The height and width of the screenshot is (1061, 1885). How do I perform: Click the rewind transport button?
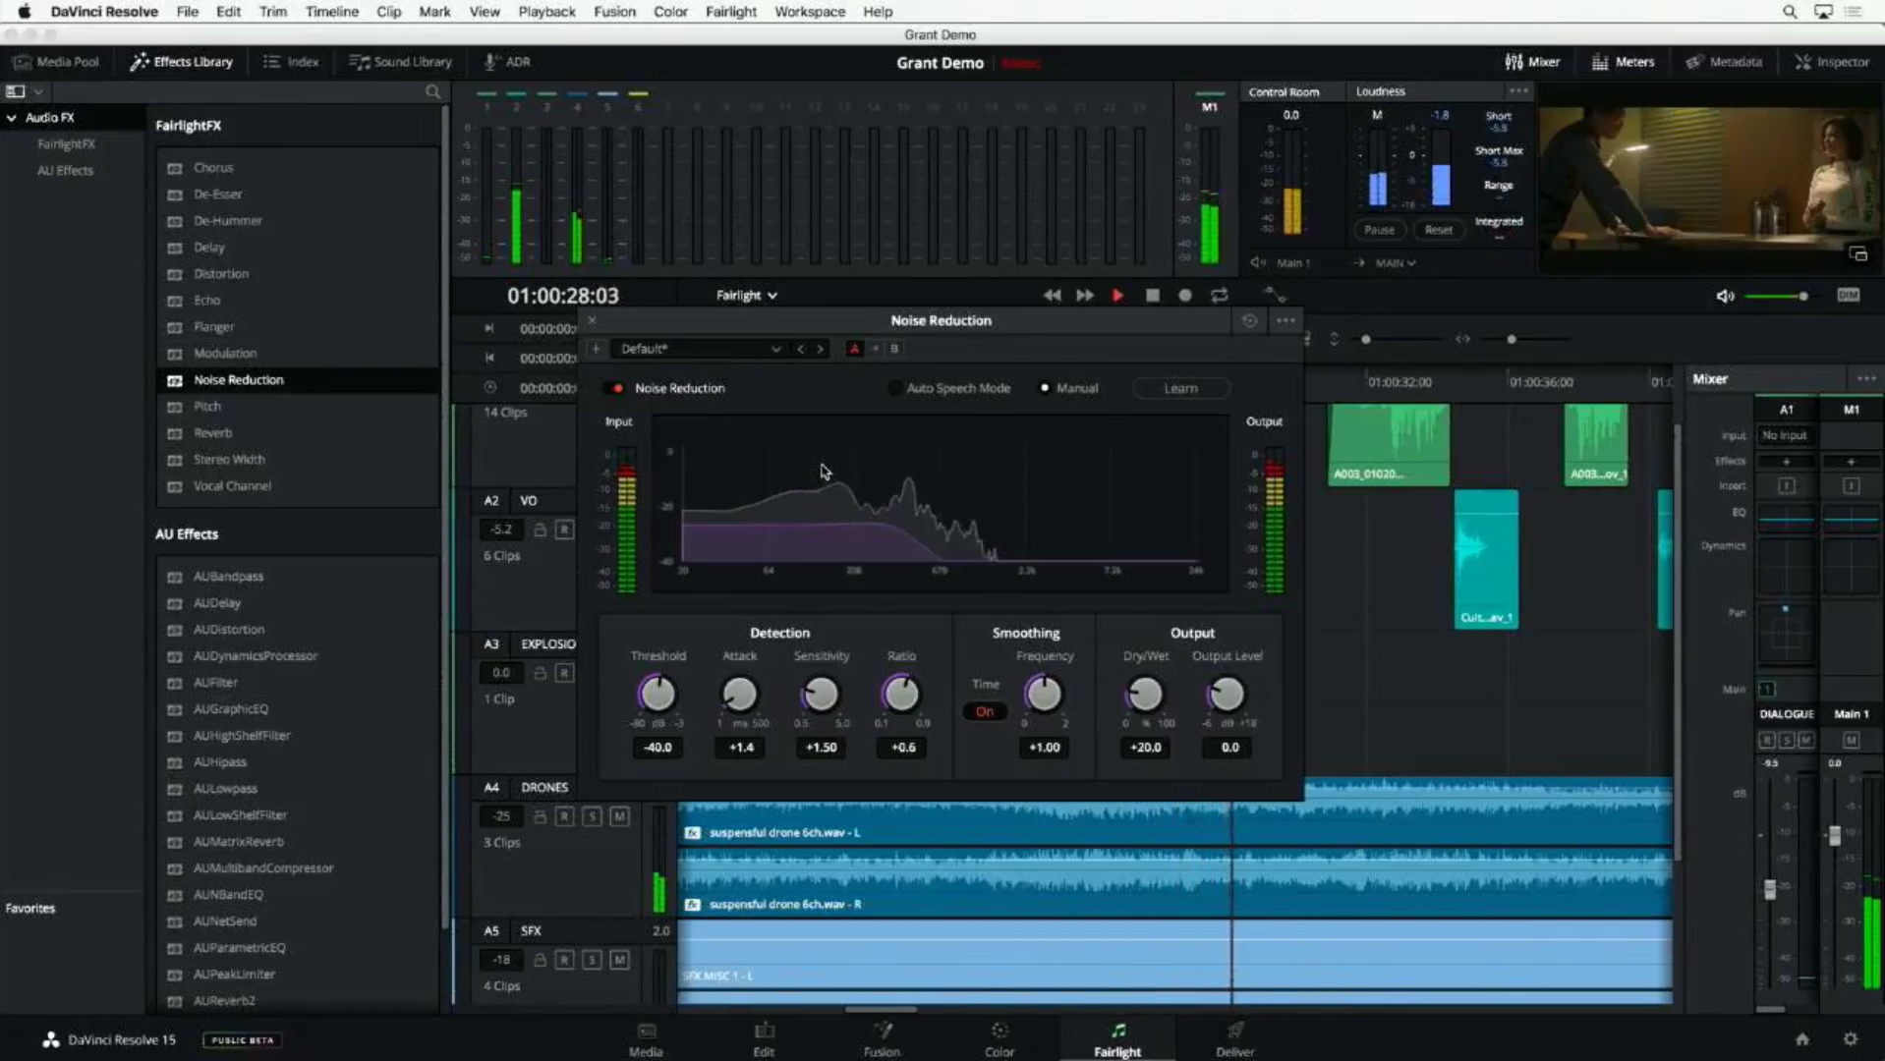(x=1052, y=296)
